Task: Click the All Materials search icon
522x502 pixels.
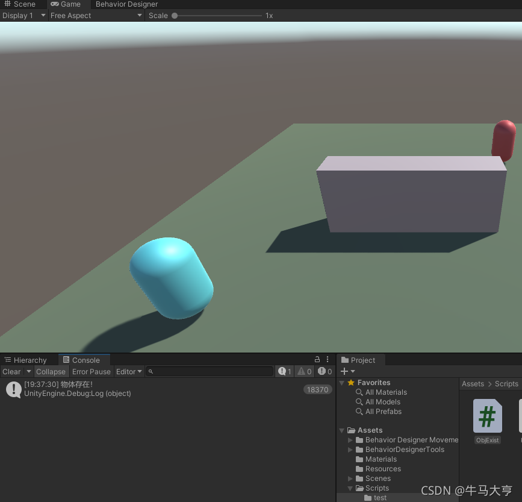Action: pos(359,392)
